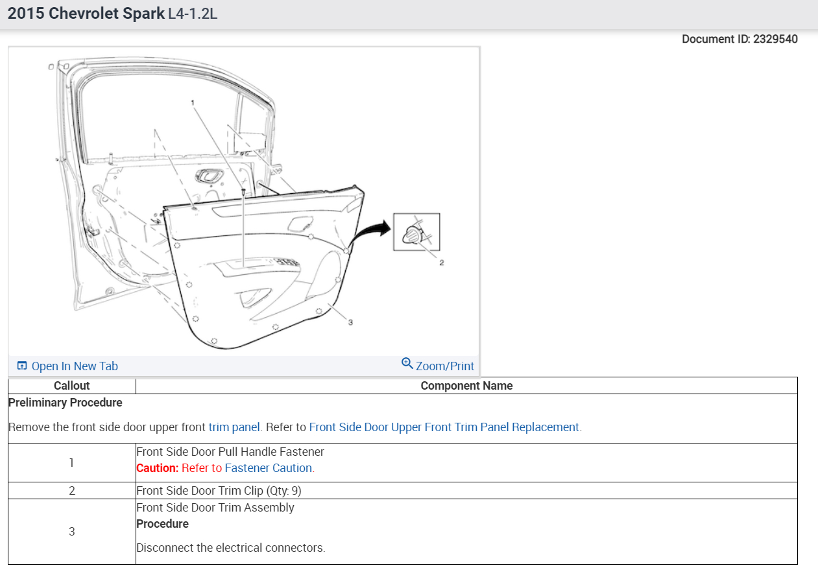The image size is (818, 579).
Task: Click the red 'Caution:' label
Action: [157, 468]
